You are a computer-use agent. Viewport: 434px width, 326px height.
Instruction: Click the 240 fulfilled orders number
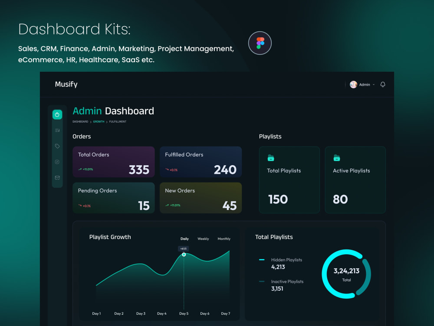[x=225, y=170]
